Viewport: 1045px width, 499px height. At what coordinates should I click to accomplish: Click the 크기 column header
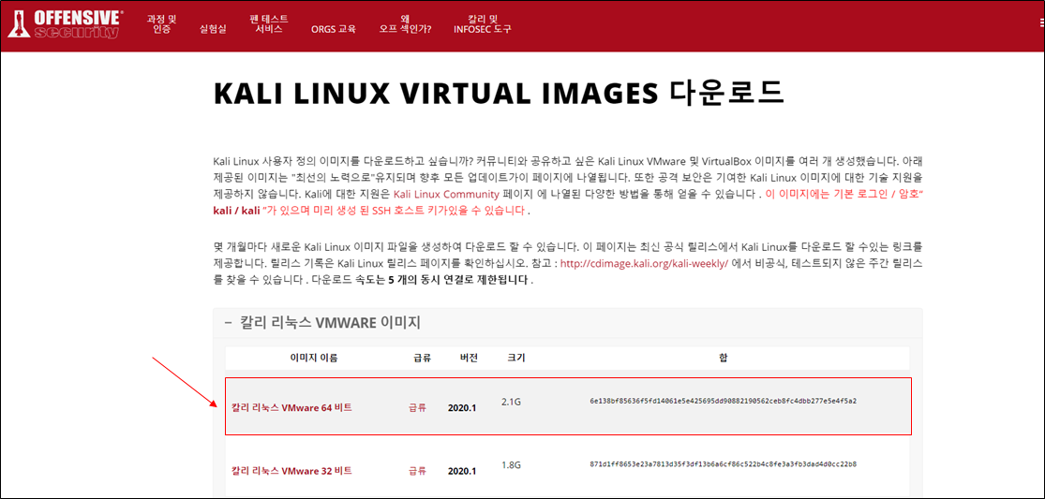pos(515,358)
